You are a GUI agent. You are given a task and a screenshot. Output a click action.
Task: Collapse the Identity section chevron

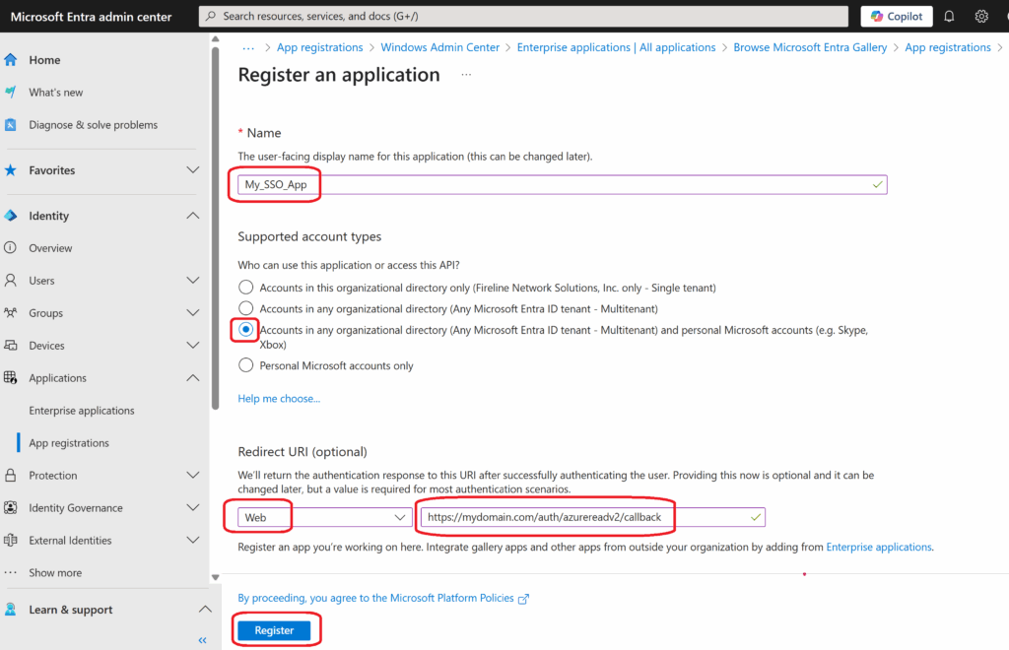[192, 216]
